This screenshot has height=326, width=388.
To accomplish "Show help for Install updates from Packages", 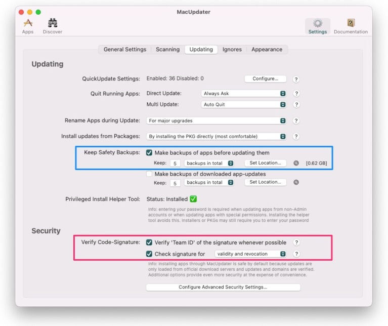I will click(296, 136).
